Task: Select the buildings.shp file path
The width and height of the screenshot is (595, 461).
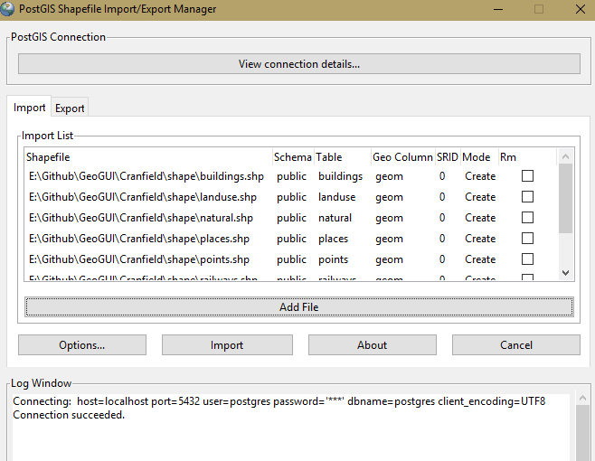Action: tap(146, 176)
